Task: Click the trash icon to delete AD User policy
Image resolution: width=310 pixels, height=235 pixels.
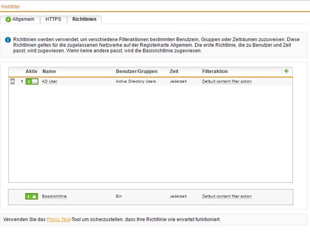Action: point(12,81)
